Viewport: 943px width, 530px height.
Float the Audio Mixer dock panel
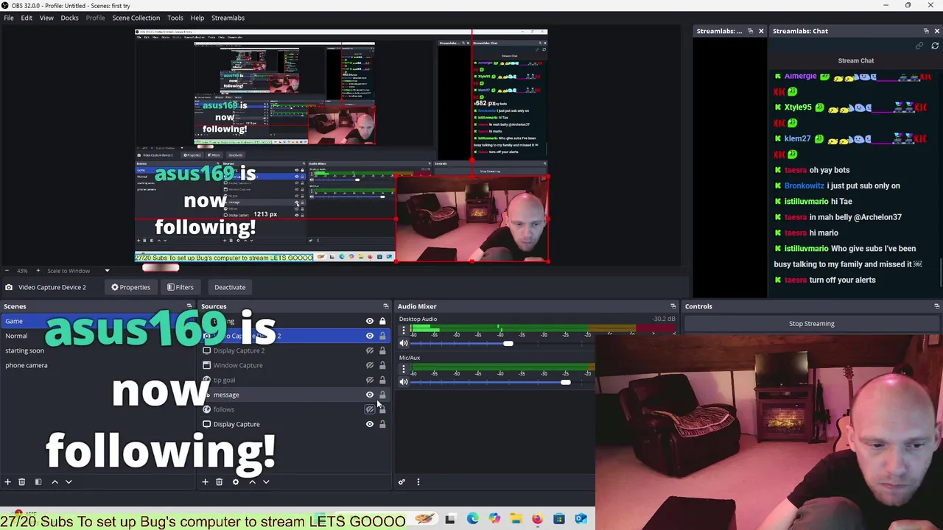(673, 306)
